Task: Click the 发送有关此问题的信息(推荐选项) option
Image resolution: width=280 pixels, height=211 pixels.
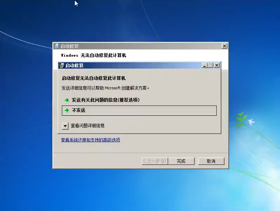Action: (x=105, y=100)
